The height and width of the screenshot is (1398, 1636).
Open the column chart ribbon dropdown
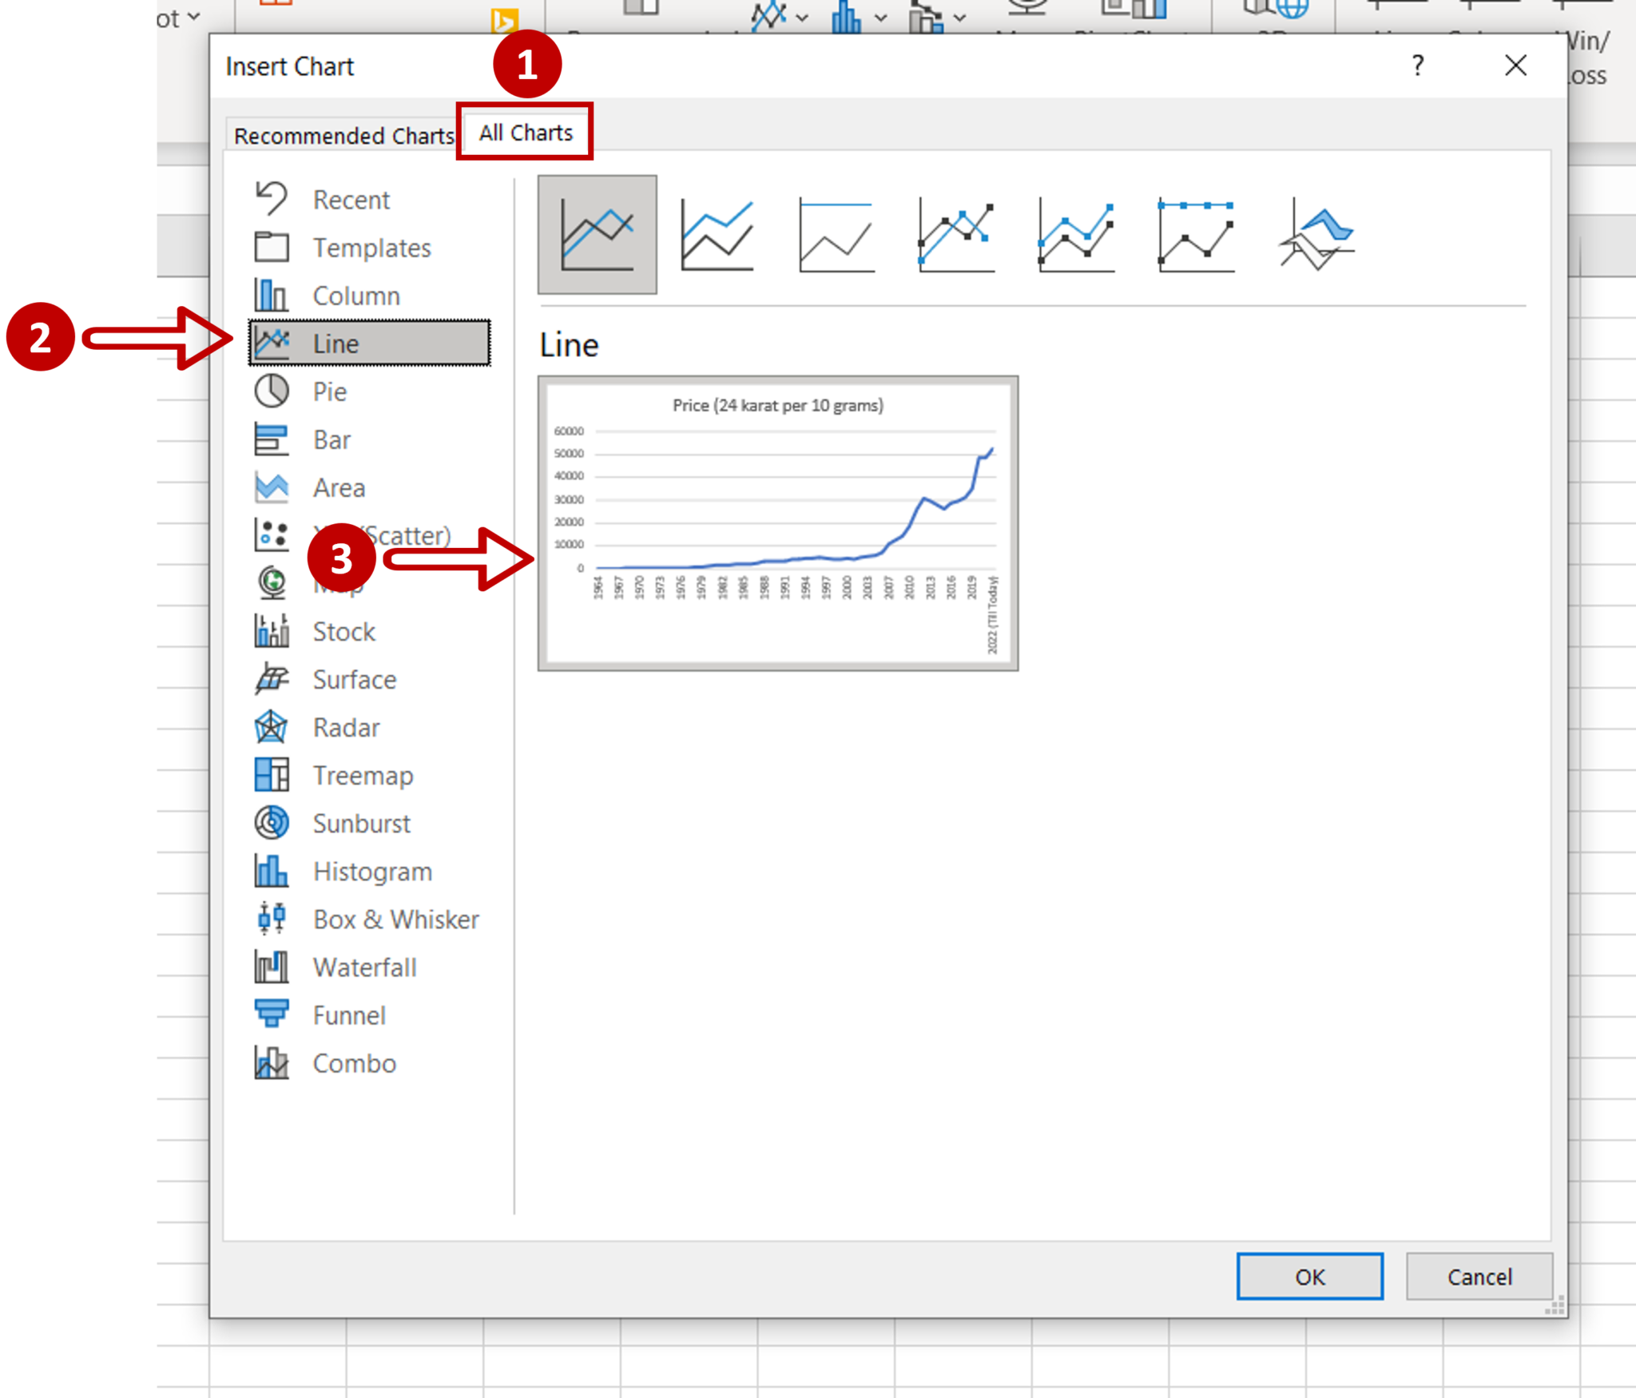pos(880,16)
